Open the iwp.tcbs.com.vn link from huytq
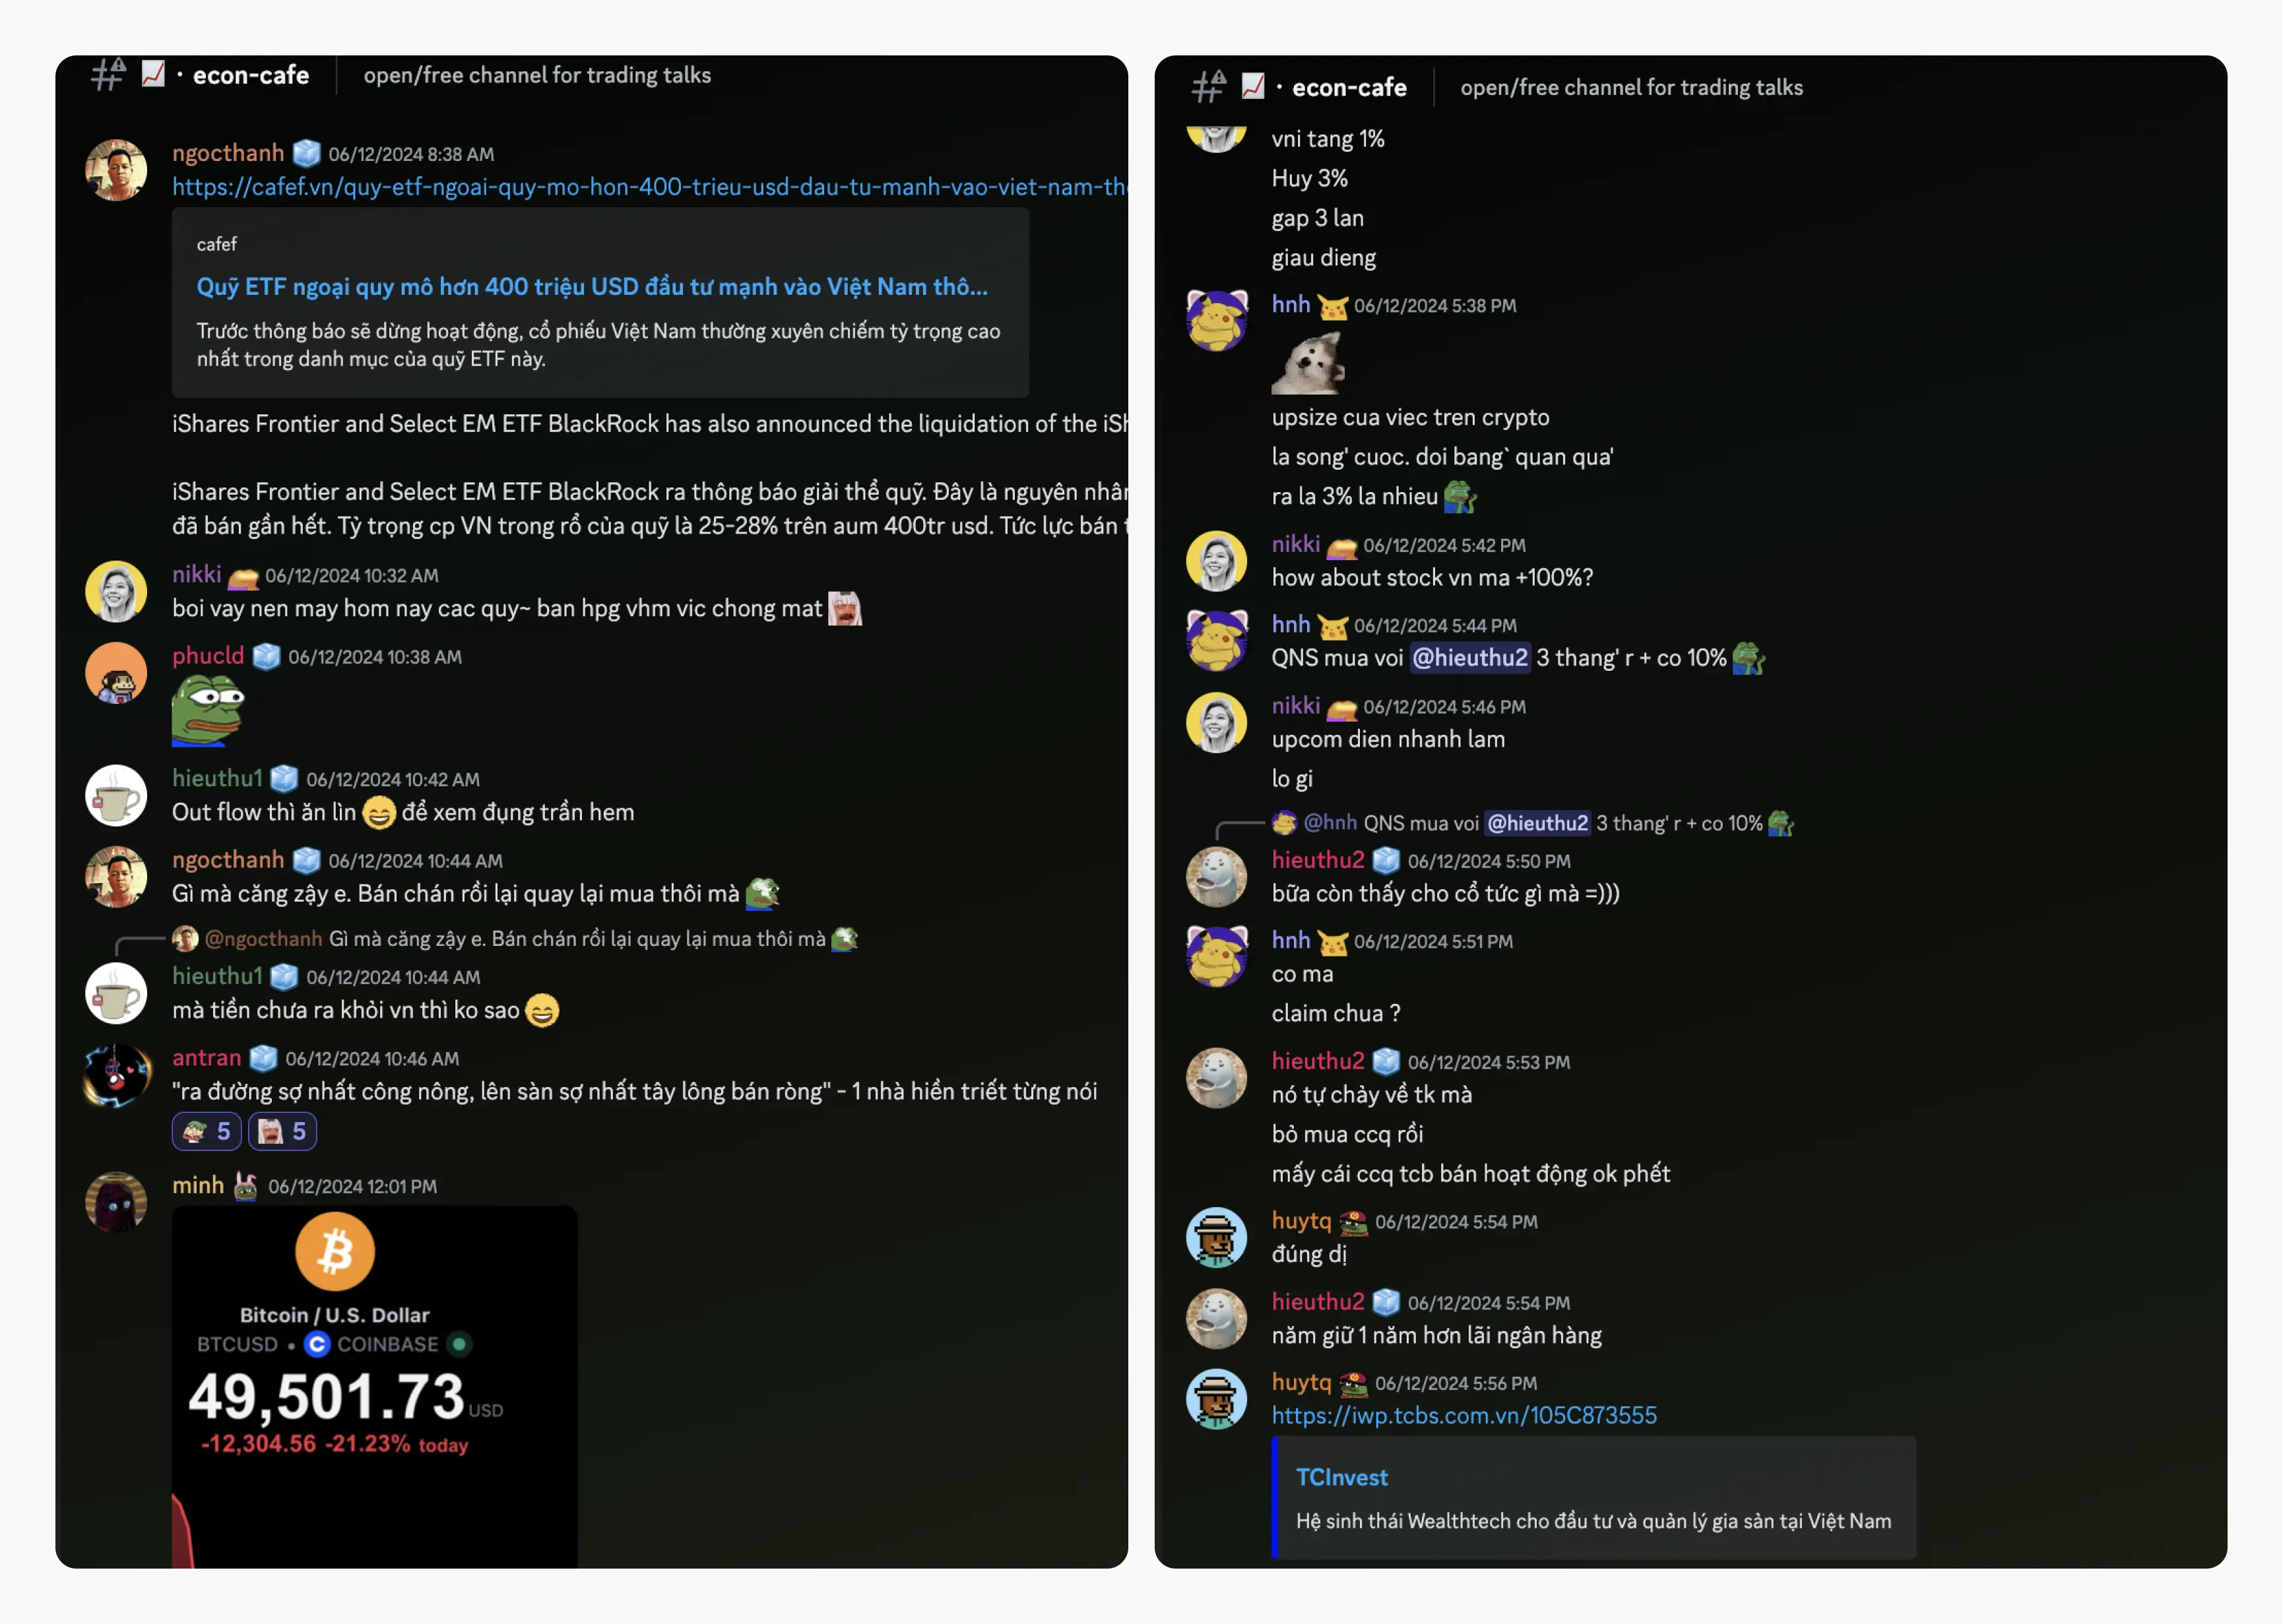 [x=1464, y=1415]
